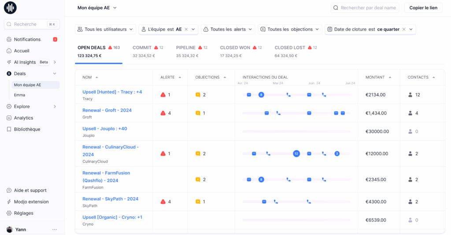Viewport: 451px width, 235px height.
Task: Click contacts icon in Groft row showing 4
Action: [410, 113]
